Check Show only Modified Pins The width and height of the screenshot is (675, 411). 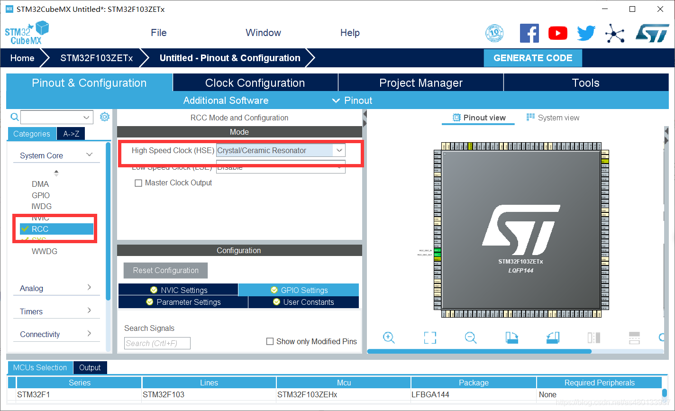coord(270,341)
